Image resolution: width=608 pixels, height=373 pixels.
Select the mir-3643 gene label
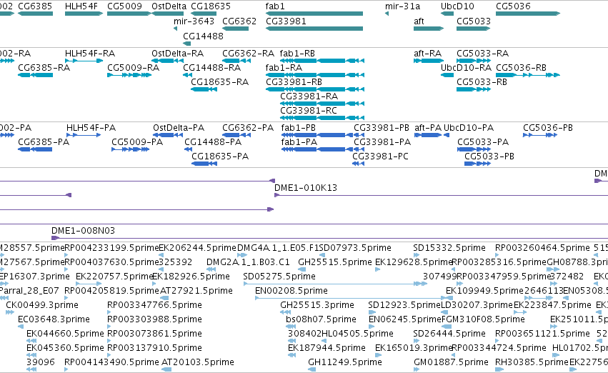point(194,21)
